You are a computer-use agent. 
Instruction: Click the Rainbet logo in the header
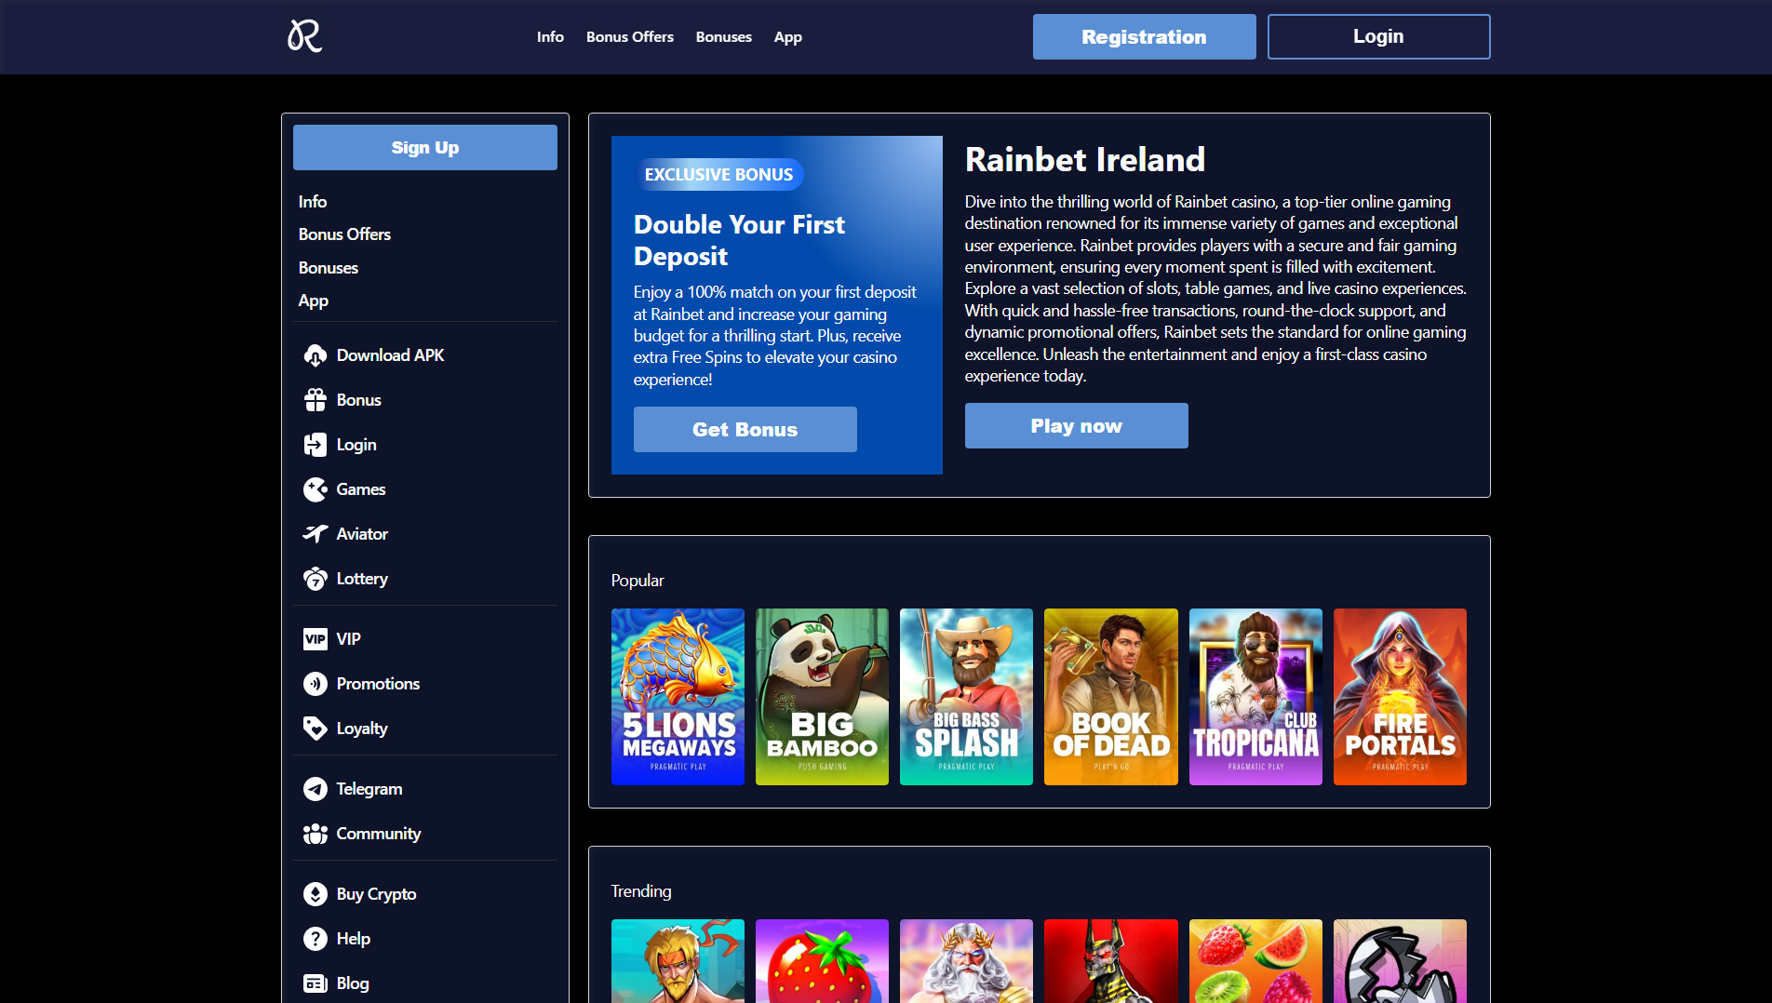(x=304, y=36)
